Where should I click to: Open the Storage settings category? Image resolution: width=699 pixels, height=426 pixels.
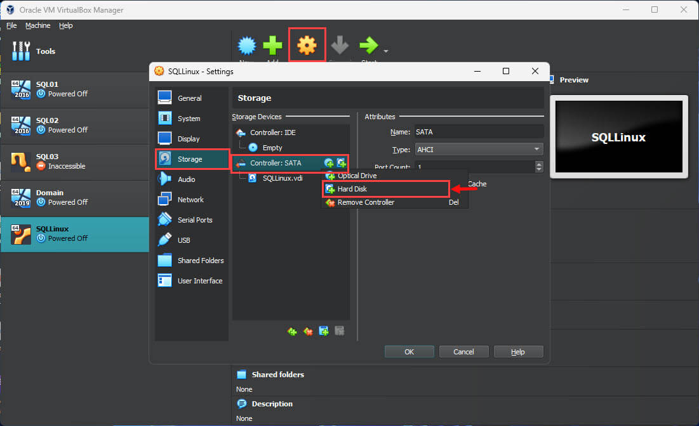(192, 159)
